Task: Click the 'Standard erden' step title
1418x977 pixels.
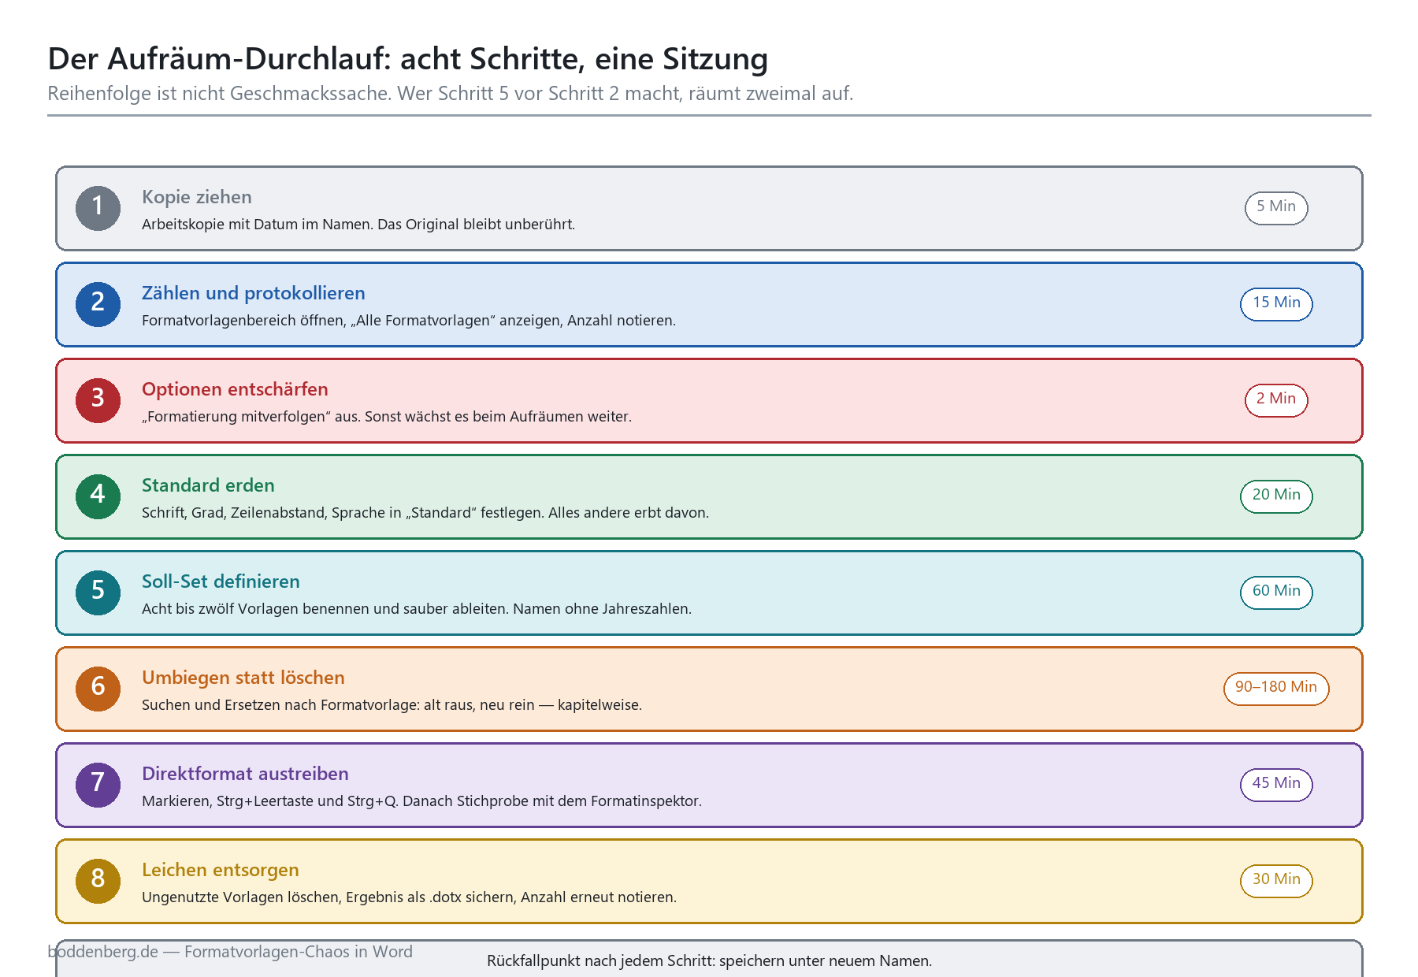Action: point(208,485)
